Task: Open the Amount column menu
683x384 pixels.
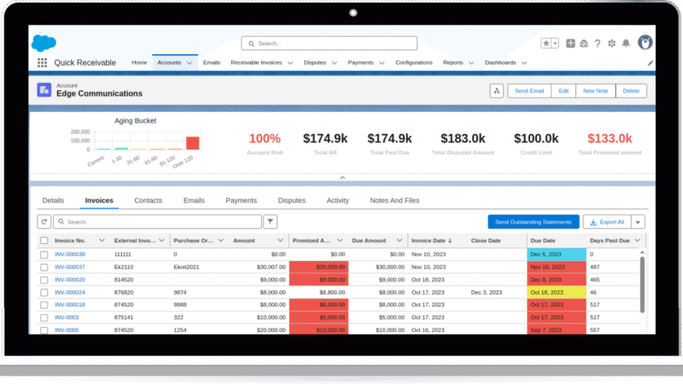Action: [280, 241]
